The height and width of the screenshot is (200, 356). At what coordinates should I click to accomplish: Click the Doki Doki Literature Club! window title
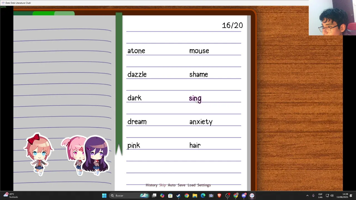click(x=18, y=3)
